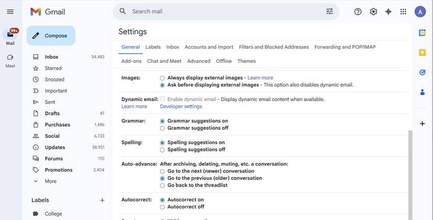
Task: Select Grammar suggestions on
Action: 162,121
